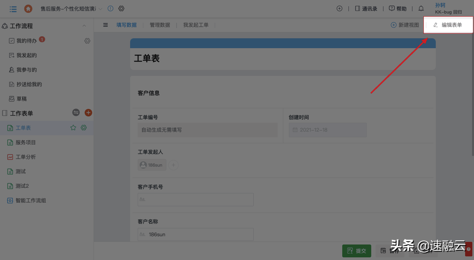This screenshot has height=260, width=474.
Task: Click 暂存 save draft button
Action: pyautogui.click(x=391, y=251)
